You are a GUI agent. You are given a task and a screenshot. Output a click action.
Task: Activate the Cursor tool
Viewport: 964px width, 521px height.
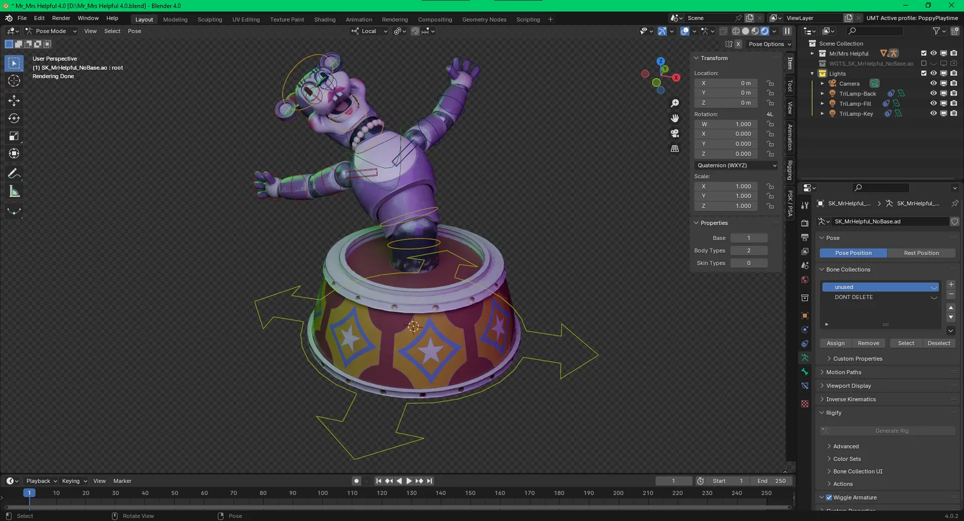click(x=14, y=81)
